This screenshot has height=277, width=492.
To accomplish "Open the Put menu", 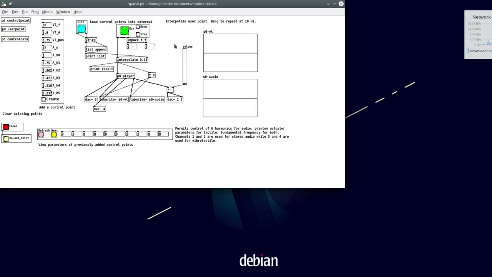I will (25, 12).
